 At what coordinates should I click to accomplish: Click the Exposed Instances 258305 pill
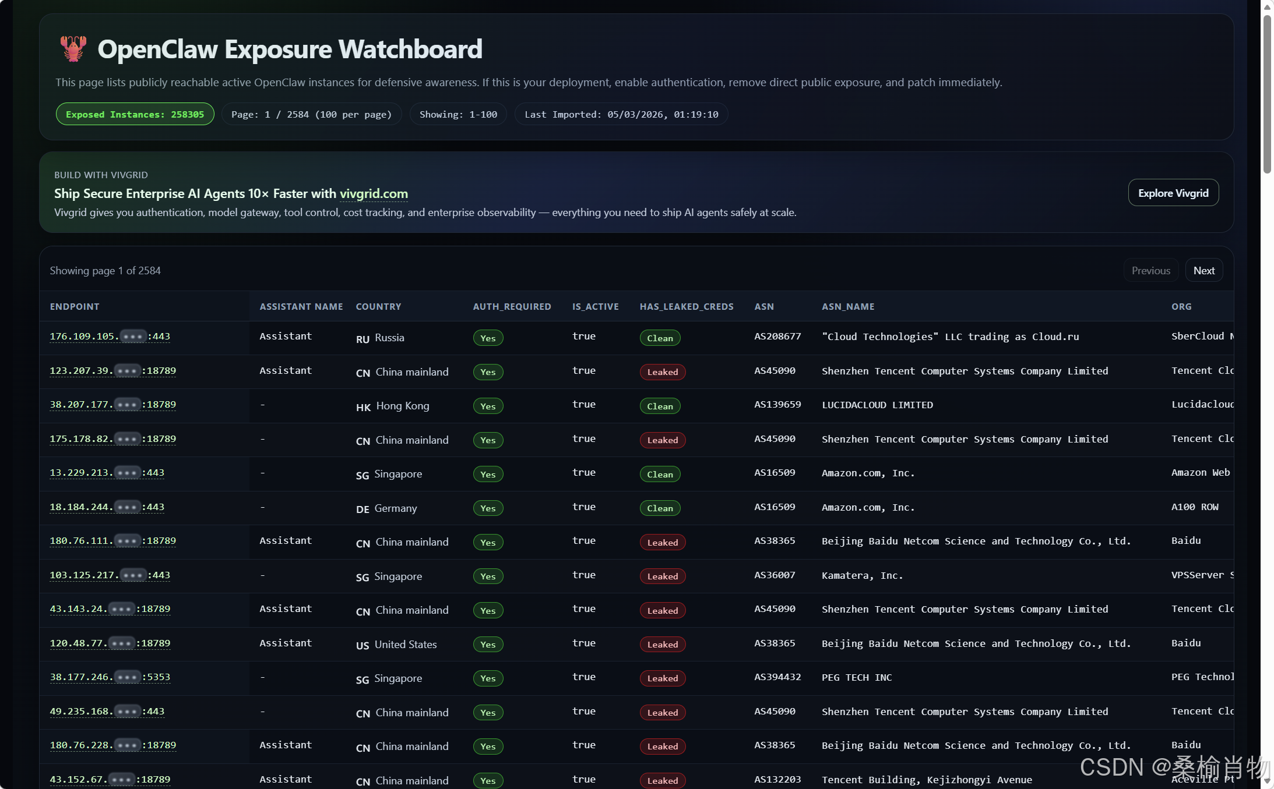tap(135, 114)
